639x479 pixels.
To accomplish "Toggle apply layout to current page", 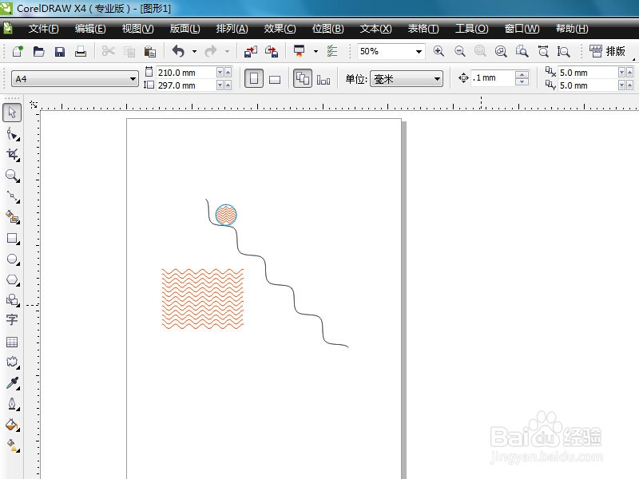I will pos(323,79).
